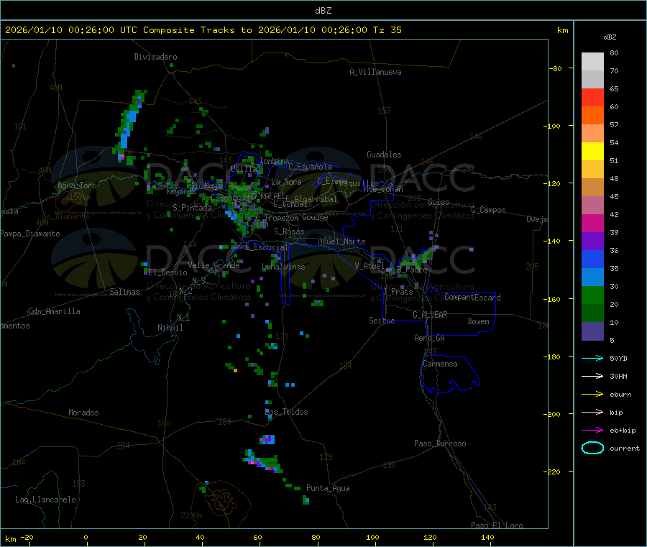Click the 'G_Campos' map label
Viewport: 647px width, 547px height.
tap(489, 210)
